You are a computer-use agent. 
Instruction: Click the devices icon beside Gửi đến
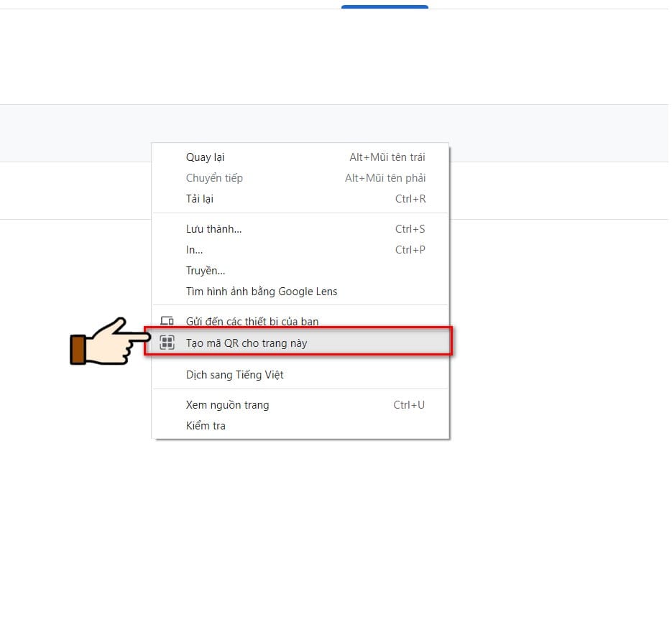coord(167,320)
